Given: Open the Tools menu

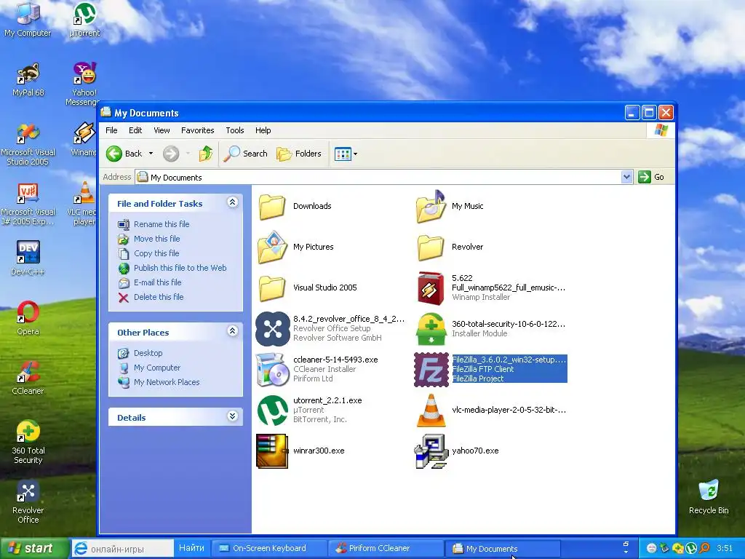Looking at the screenshot, I should tap(235, 130).
